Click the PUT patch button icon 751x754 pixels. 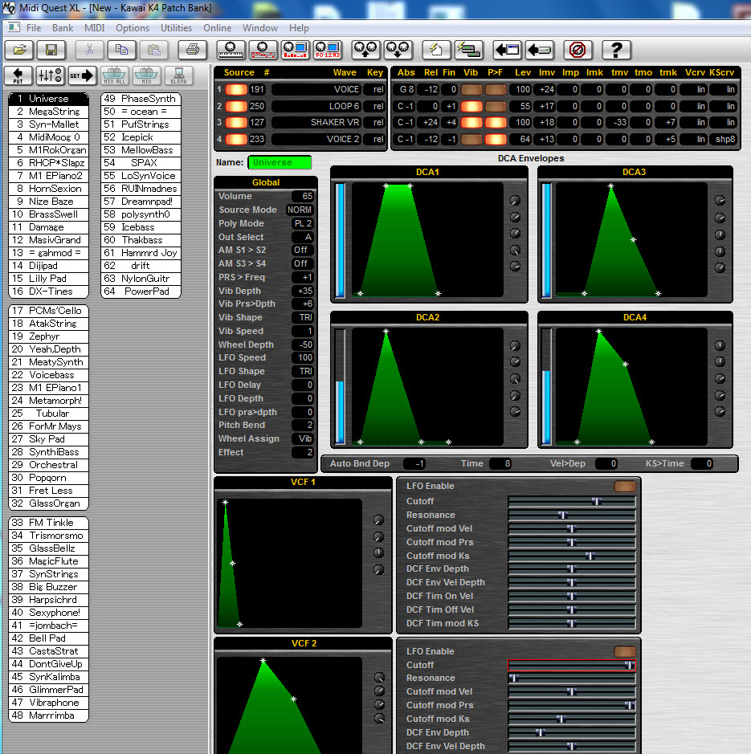click(x=19, y=76)
